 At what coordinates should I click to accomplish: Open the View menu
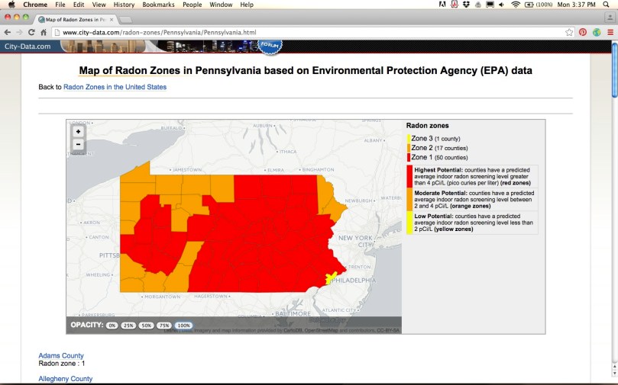click(99, 5)
